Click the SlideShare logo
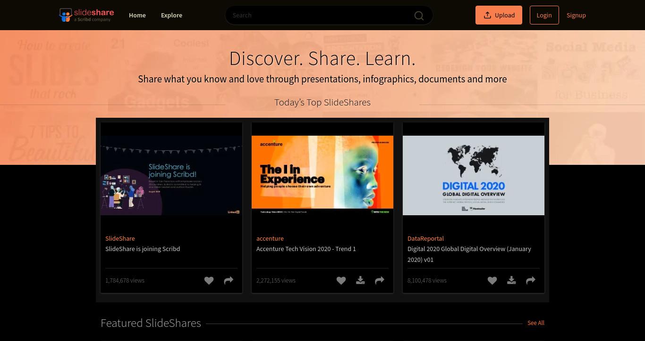 click(86, 15)
